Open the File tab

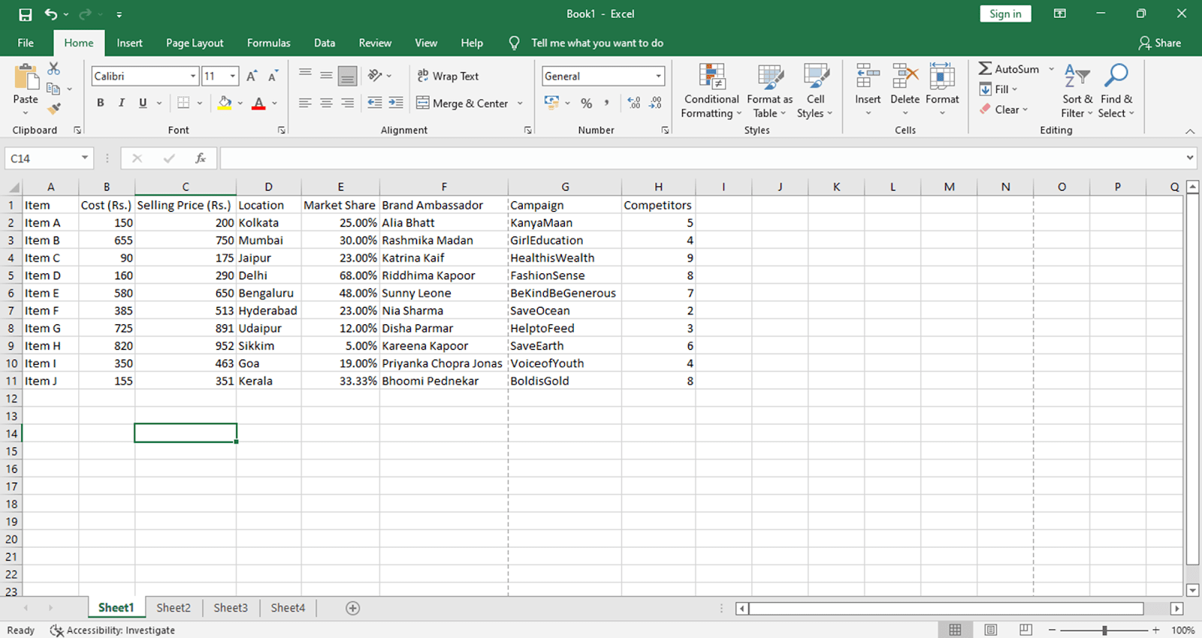26,43
